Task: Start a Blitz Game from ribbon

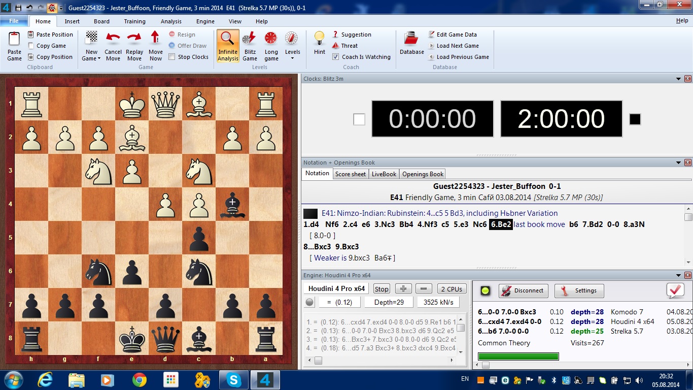Action: pyautogui.click(x=250, y=39)
